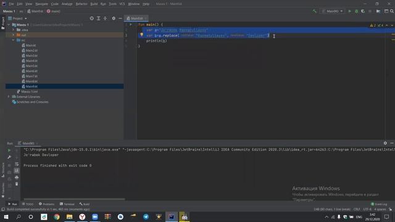Run the program with green play button

pos(350,11)
